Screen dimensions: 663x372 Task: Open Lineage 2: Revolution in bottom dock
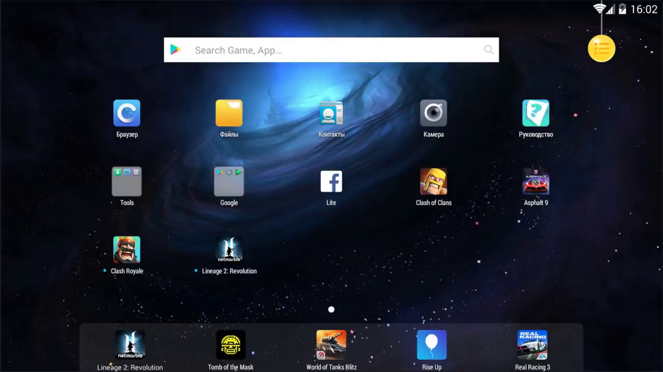click(x=130, y=345)
